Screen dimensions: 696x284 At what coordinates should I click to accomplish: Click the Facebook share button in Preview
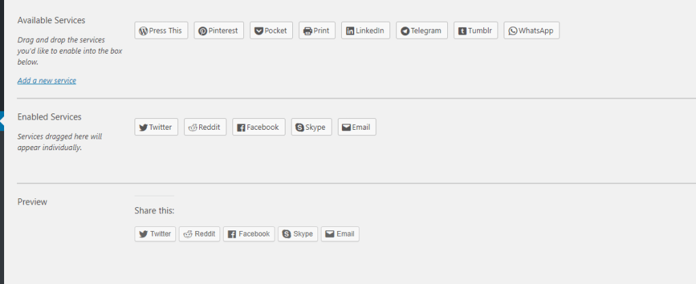[249, 234]
